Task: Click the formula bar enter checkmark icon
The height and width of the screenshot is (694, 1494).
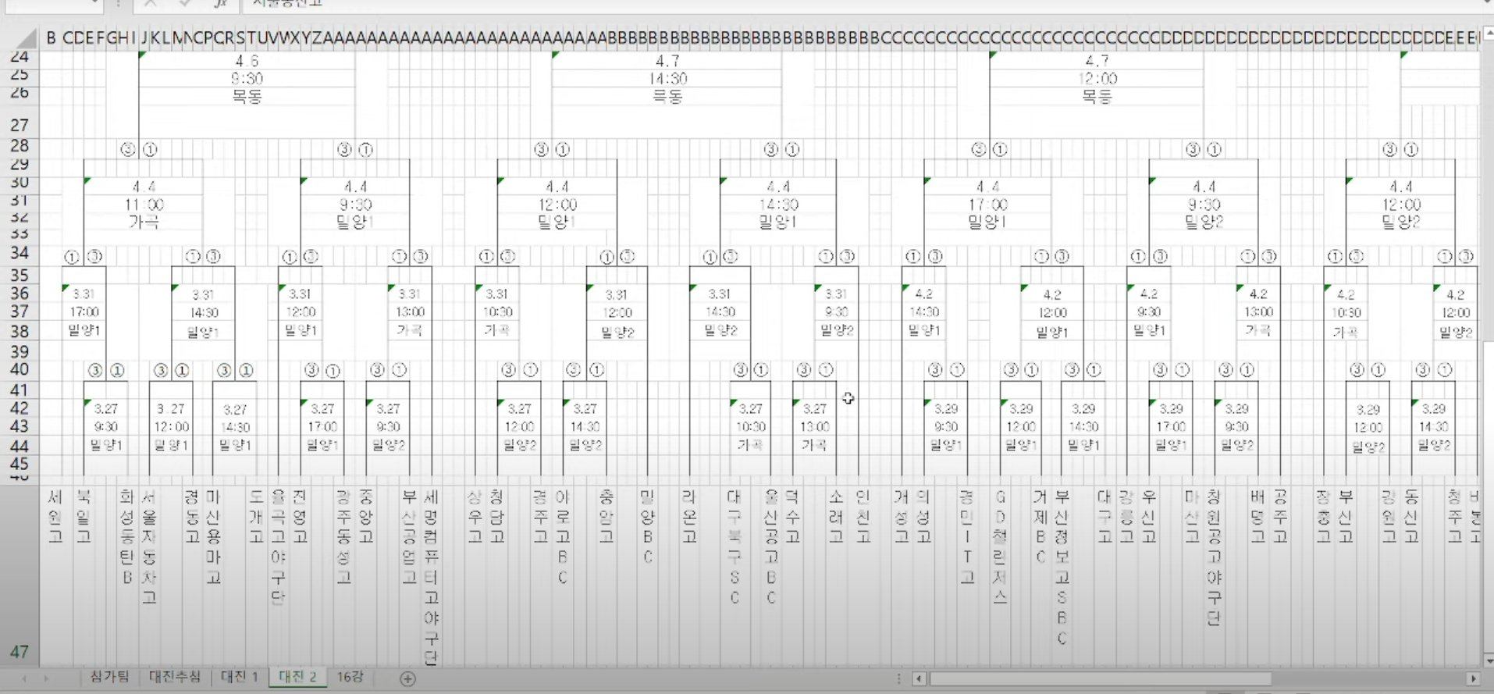Action: coord(185,4)
